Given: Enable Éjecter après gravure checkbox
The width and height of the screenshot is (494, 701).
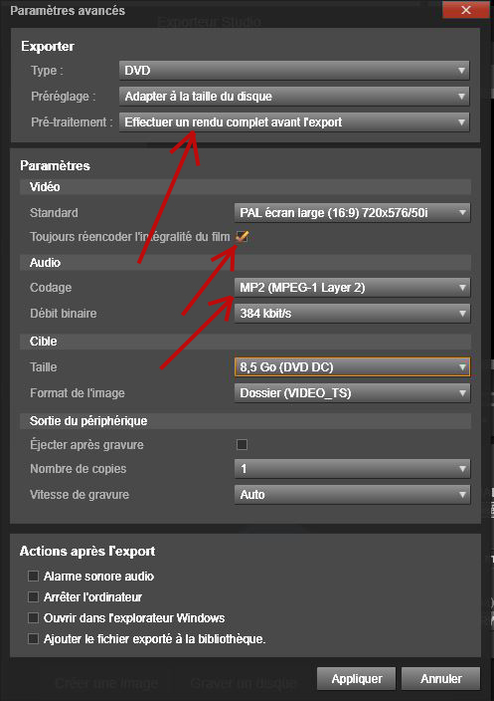Looking at the screenshot, I should pos(242,444).
